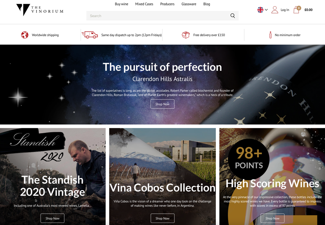This screenshot has height=225, width=325.
Task: Open the Buy wine menu
Action: [121, 4]
